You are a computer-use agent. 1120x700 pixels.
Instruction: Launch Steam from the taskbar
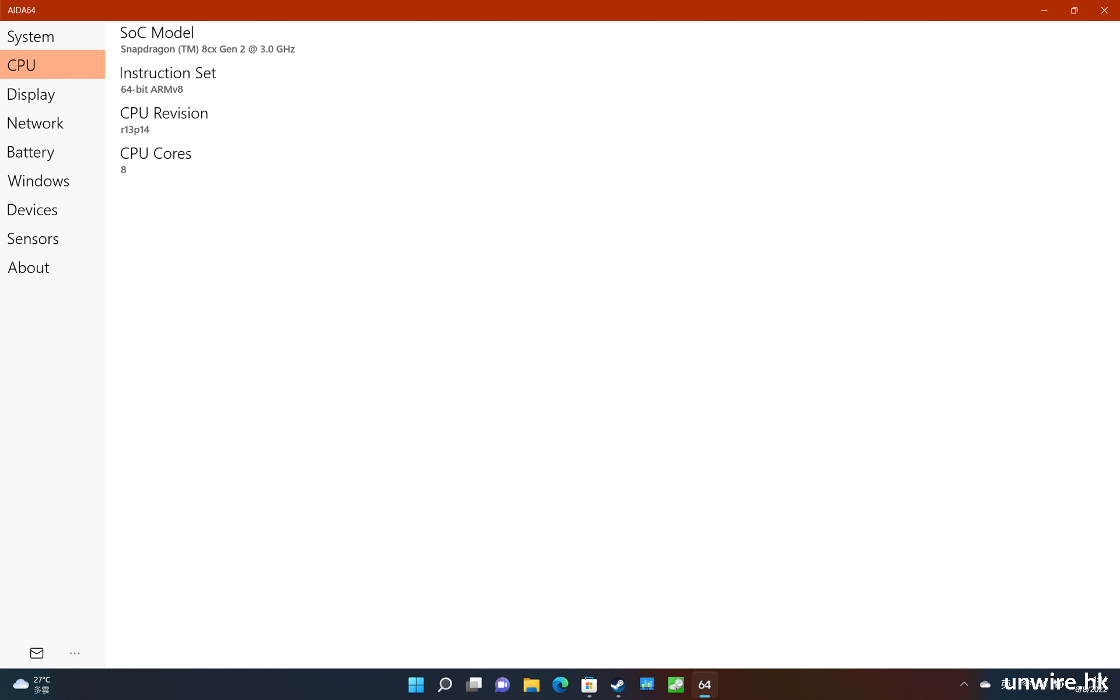tap(618, 684)
